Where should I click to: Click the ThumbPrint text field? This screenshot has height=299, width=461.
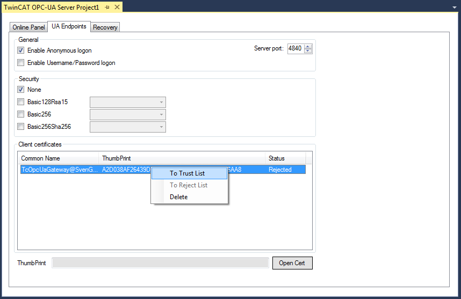click(160, 263)
